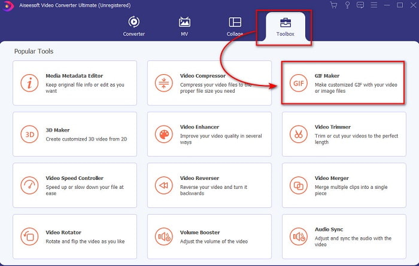419x266 pixels.
Task: Launch 3D Maker title text
Action: [x=57, y=130]
